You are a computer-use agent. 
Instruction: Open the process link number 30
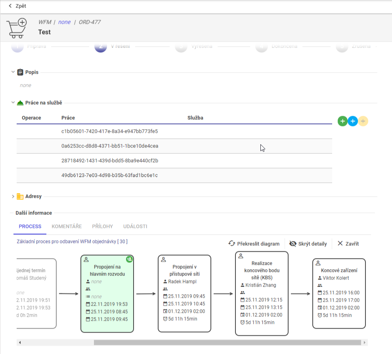[123, 241]
